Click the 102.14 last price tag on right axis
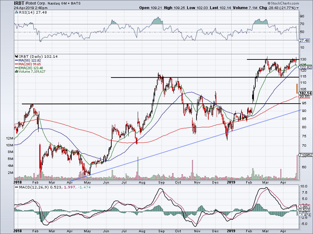The height and width of the screenshot is (234, 313). (305, 93)
